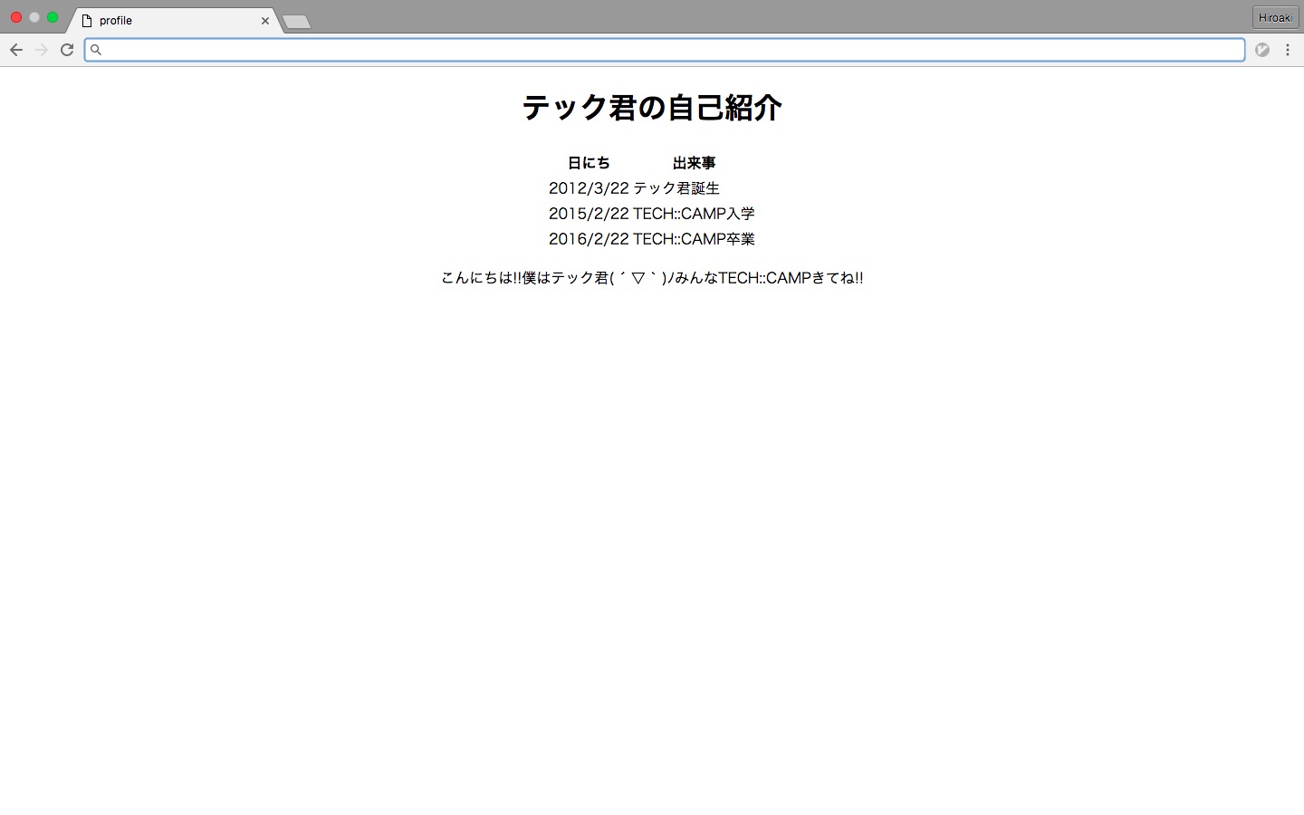Click the browser back arrow

pos(15,50)
